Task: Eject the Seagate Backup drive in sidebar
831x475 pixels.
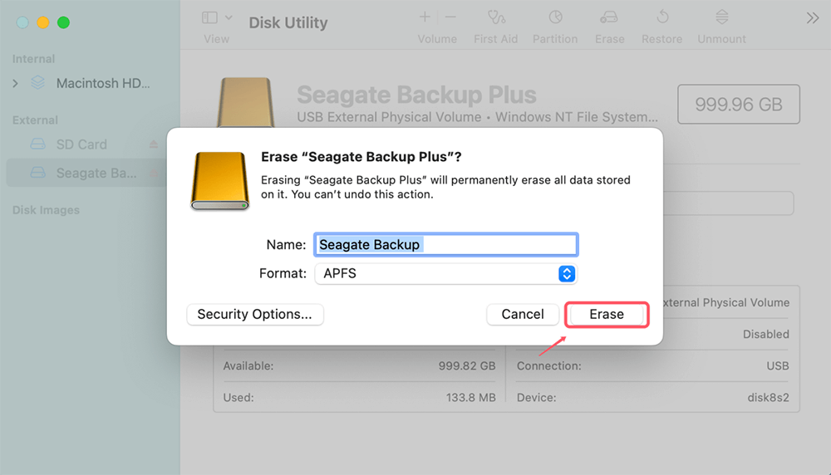Action: click(154, 174)
